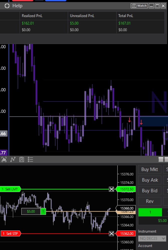The width and height of the screenshot is (168, 250).
Task: Maximize the PnL window
Action: pos(157,6)
